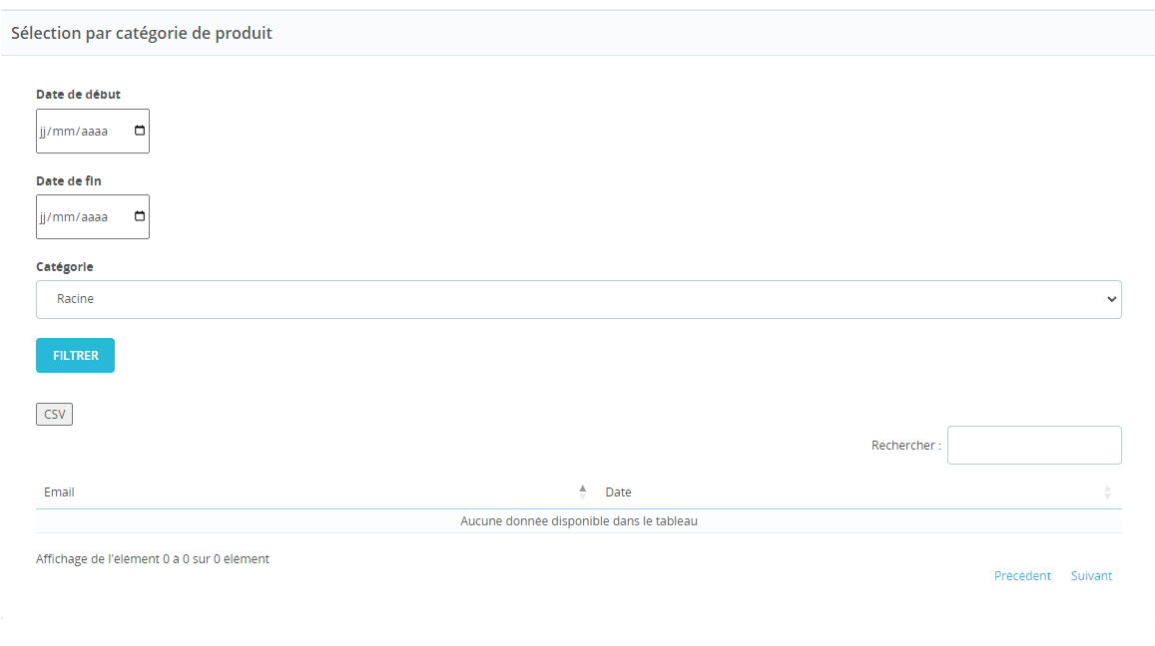
Task: Focus the Rechercher search field
Action: tap(1033, 446)
